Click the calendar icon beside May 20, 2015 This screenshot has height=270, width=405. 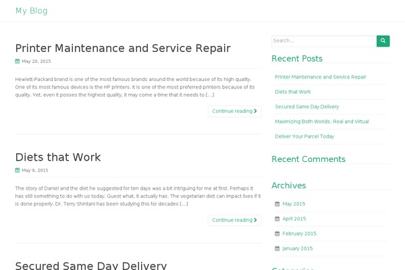pos(18,61)
